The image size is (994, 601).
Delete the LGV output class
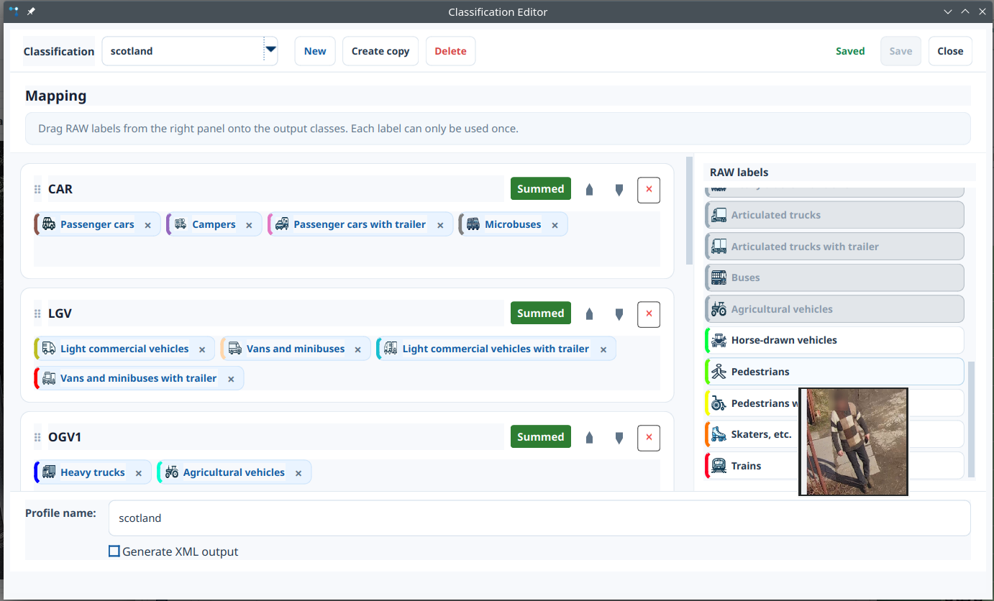(x=649, y=314)
